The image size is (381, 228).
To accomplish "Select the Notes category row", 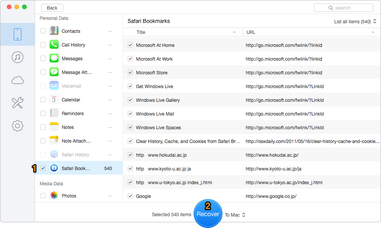I will tap(79, 127).
